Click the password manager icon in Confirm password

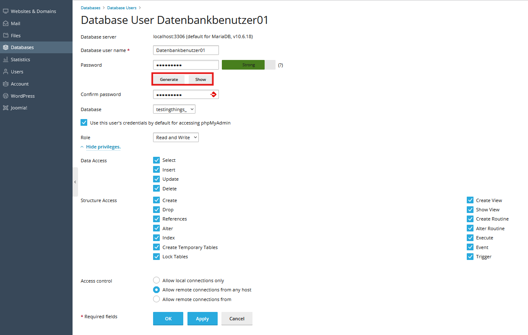pos(213,94)
